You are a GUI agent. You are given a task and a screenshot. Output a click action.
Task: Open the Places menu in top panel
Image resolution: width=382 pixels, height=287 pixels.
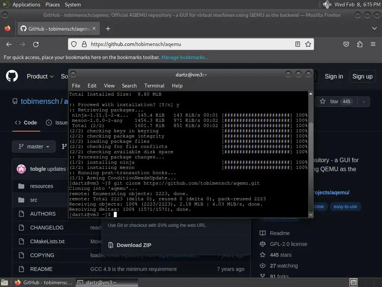[52, 4]
